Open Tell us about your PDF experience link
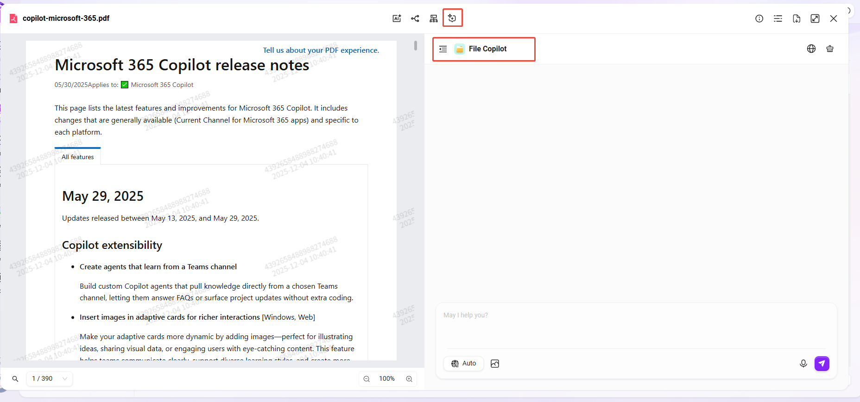The width and height of the screenshot is (860, 402). click(x=321, y=50)
